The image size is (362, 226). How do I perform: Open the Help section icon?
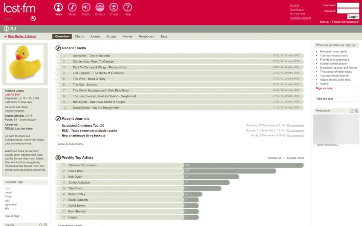tap(127, 8)
